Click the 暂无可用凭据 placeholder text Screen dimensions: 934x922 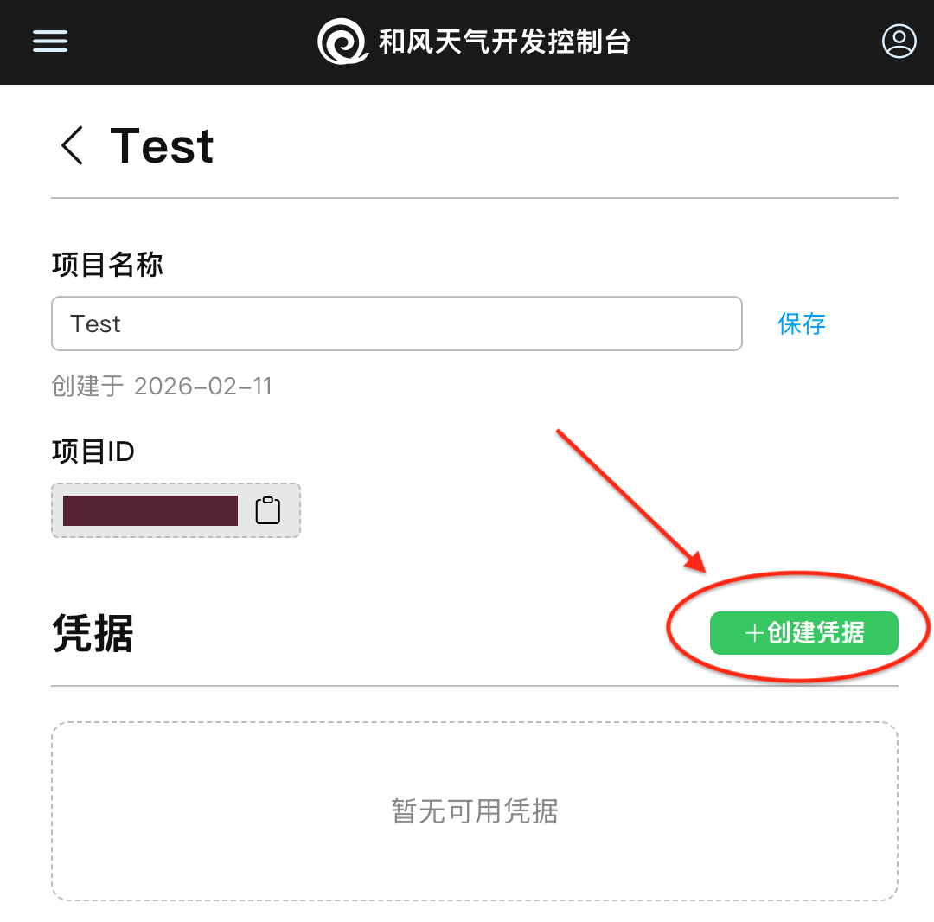[475, 811]
